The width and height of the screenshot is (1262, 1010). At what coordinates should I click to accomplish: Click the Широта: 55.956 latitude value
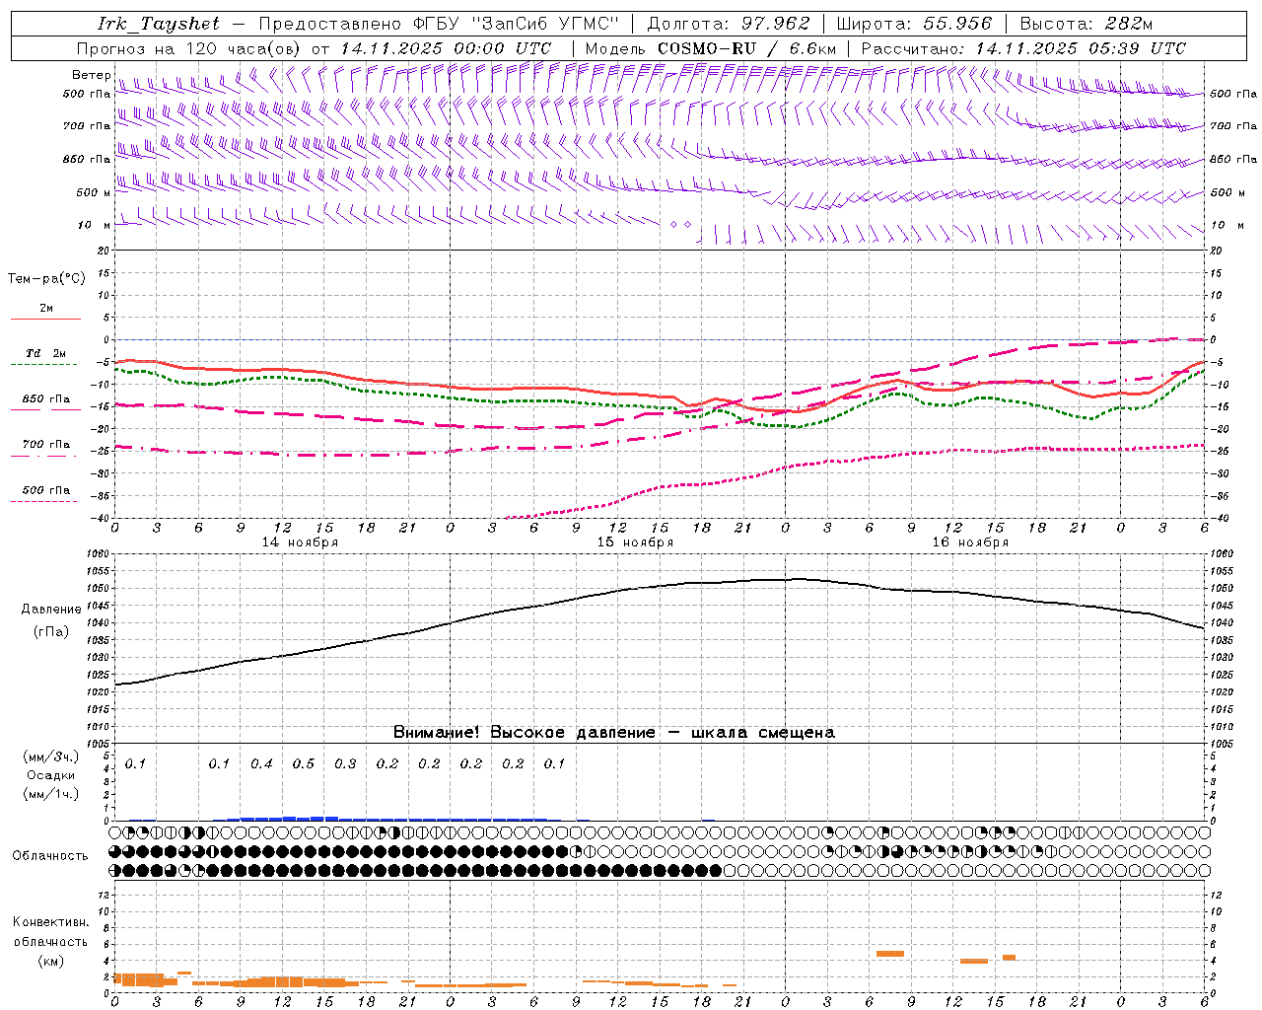914,24
